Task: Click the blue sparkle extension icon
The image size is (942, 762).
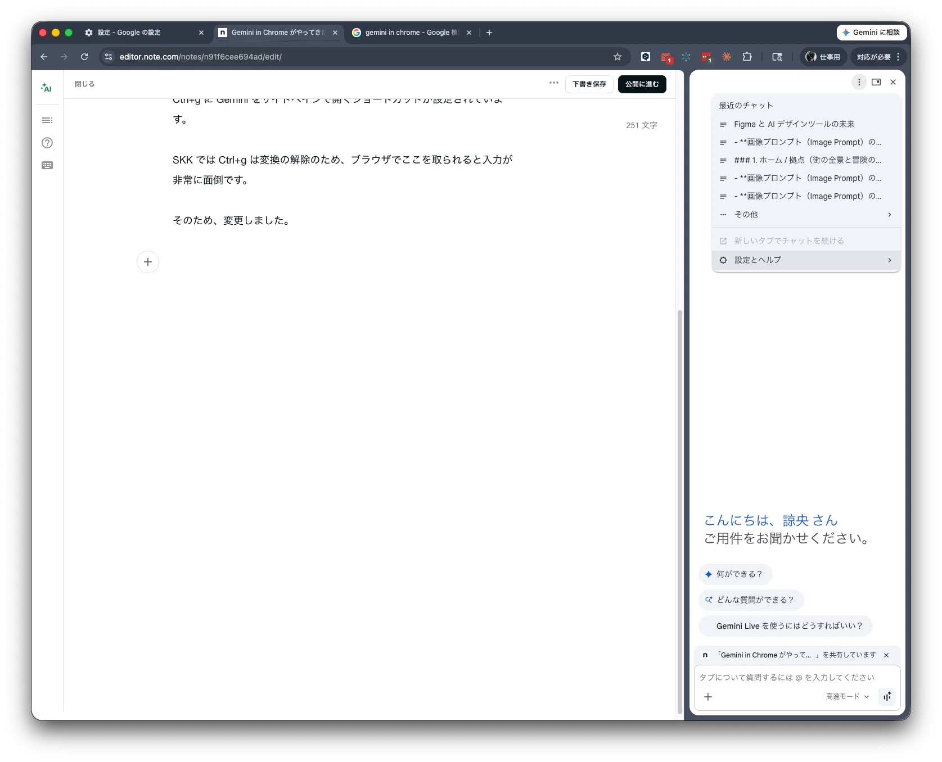Action: click(x=686, y=57)
